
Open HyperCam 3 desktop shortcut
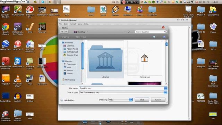pos(18,45)
